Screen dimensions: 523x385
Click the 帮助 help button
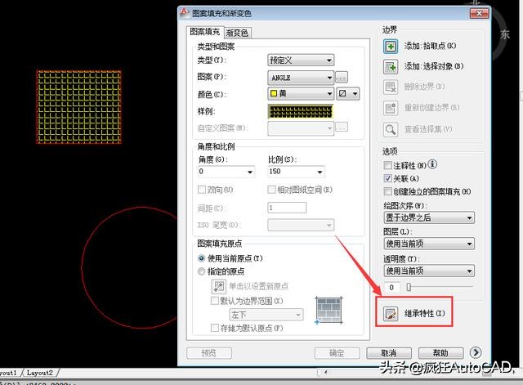click(440, 353)
